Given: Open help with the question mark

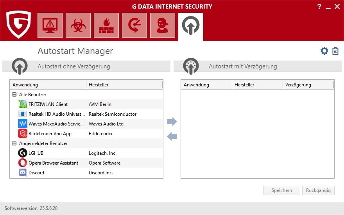Looking at the screenshot, I should coord(319,7).
